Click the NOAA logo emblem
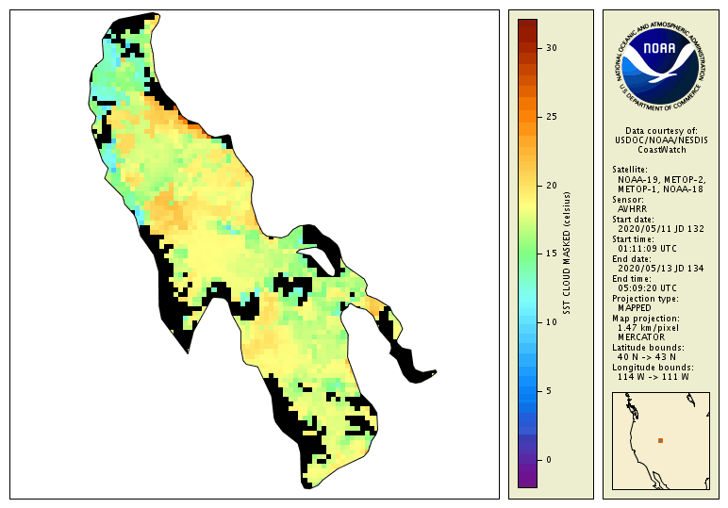 point(661,66)
